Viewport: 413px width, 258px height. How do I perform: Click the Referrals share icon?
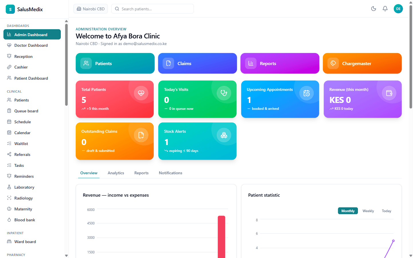tap(9, 155)
